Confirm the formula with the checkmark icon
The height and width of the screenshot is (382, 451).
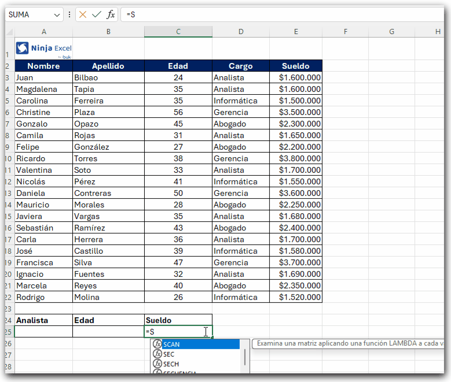coord(97,14)
